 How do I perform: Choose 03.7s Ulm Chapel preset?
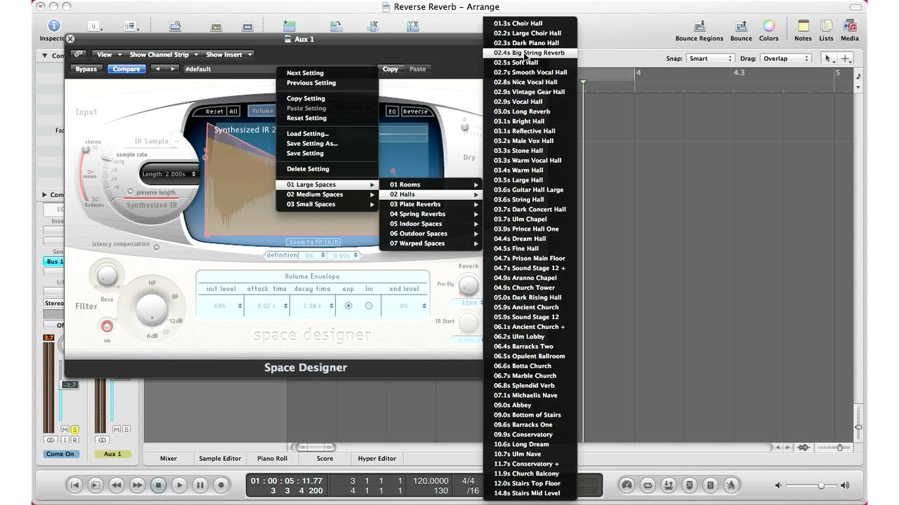coord(530,219)
